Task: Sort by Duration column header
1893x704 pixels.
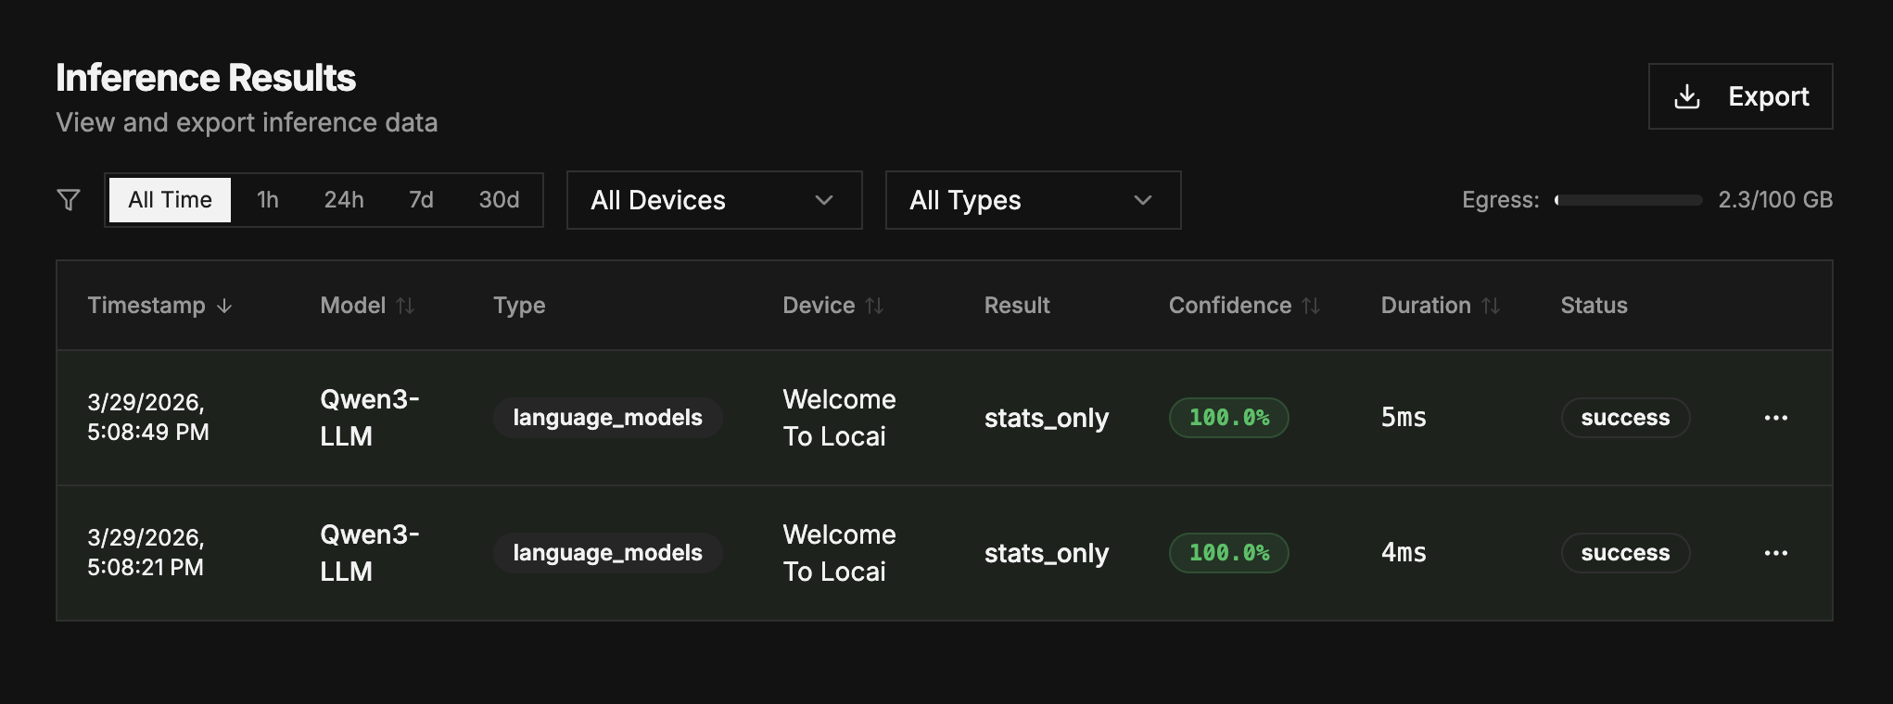Action: click(1440, 306)
